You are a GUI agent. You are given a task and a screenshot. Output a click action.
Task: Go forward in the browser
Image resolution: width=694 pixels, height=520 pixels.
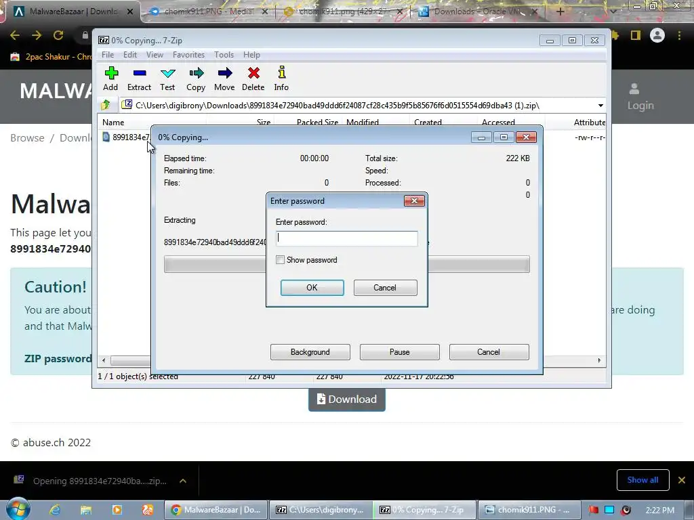(37, 35)
